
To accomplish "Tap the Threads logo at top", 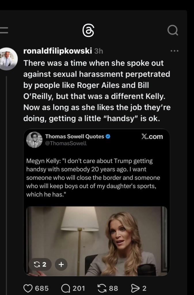I will (x=88, y=30).
